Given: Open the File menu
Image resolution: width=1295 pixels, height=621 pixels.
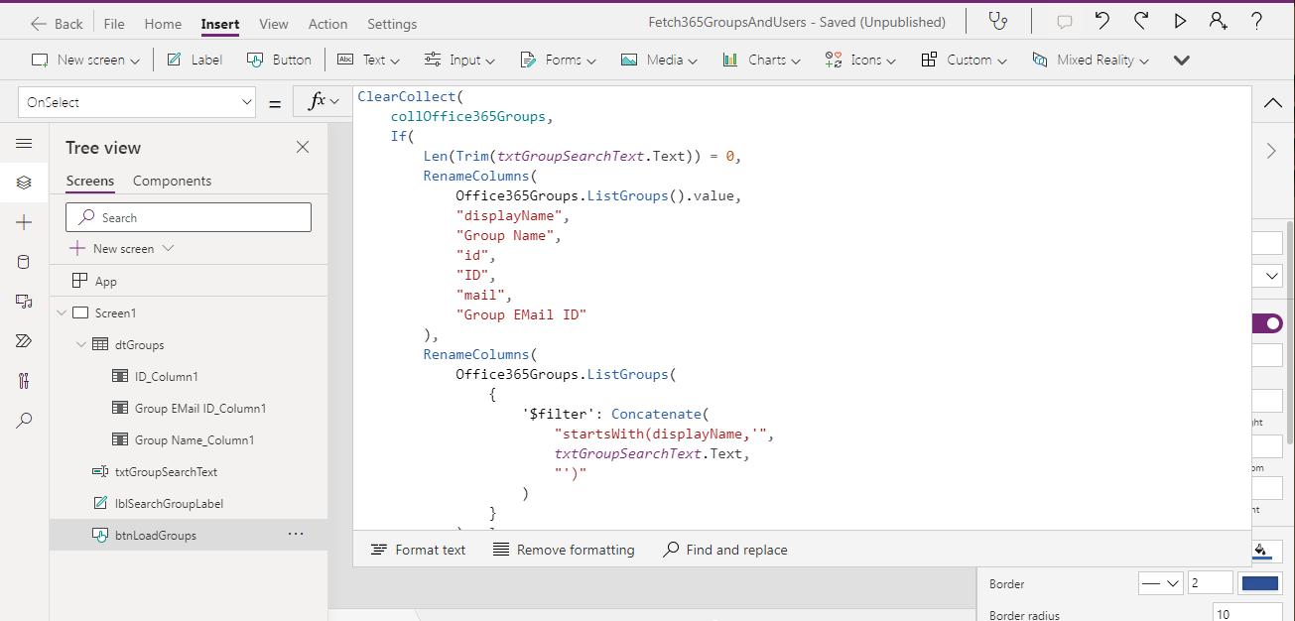Looking at the screenshot, I should (114, 24).
